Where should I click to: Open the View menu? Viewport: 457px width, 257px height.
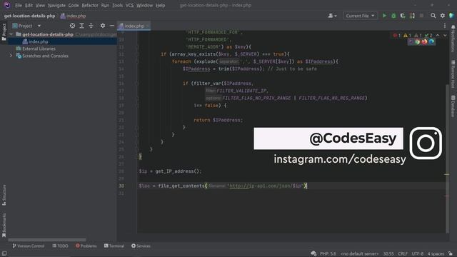(x=40, y=5)
